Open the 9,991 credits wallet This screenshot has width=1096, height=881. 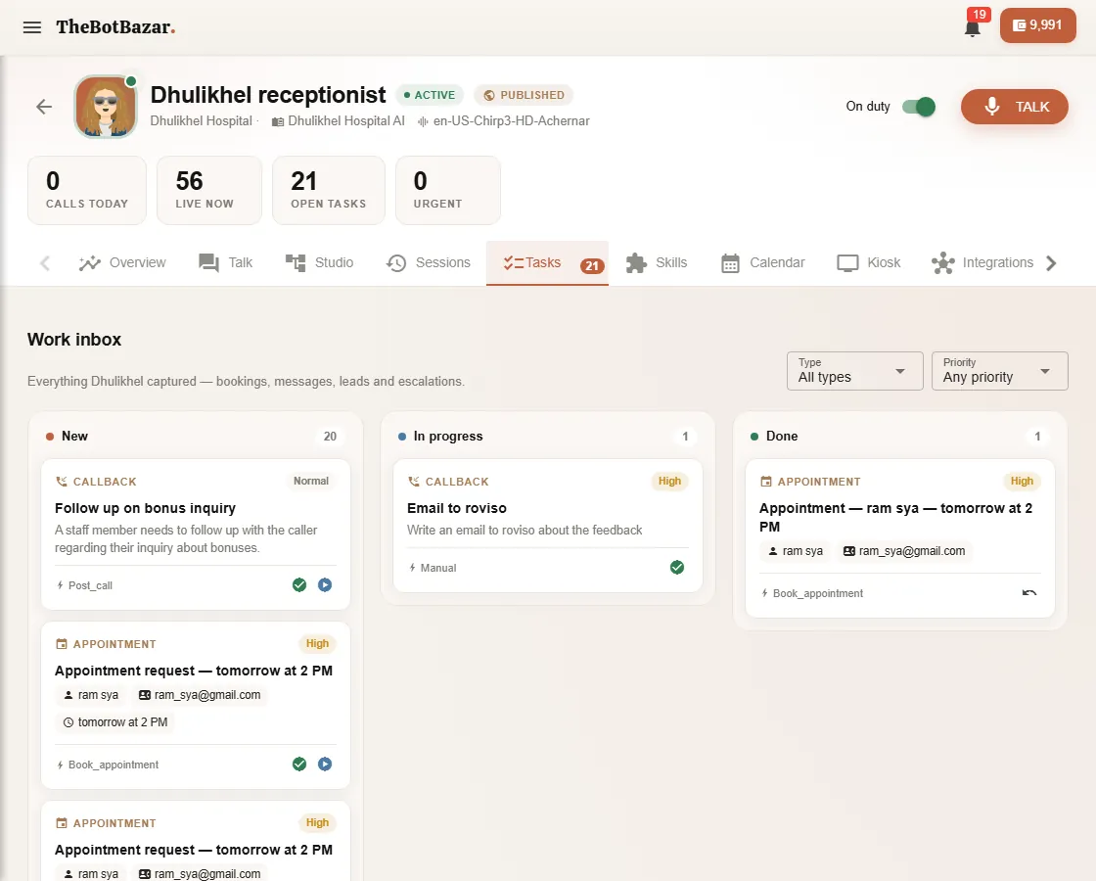click(x=1037, y=25)
